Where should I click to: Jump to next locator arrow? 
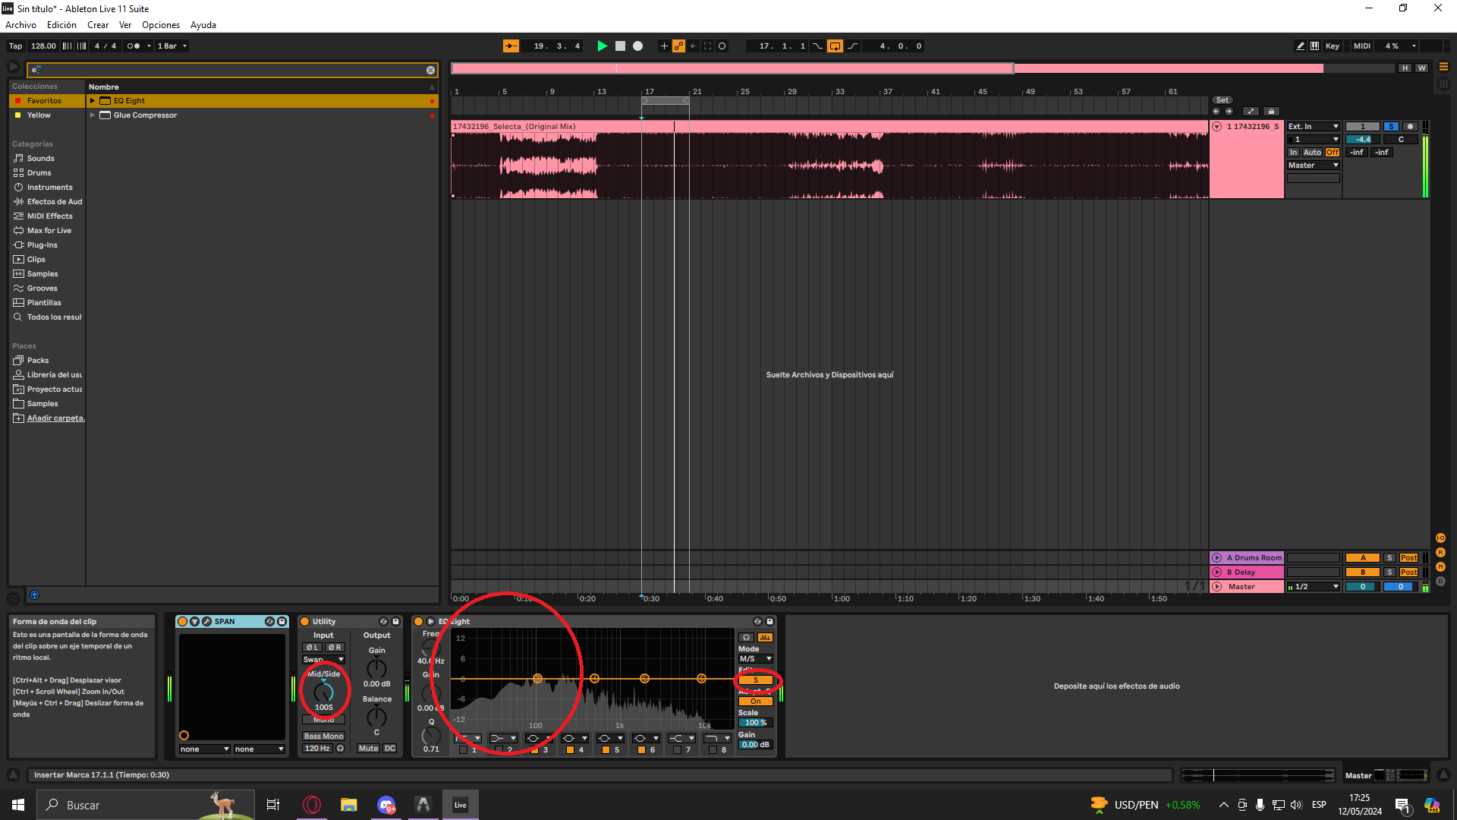click(x=1229, y=112)
